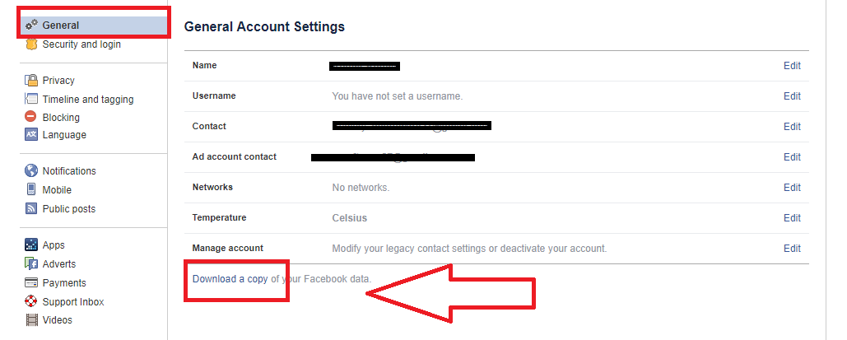Click the General gears icon in sidebar
847x340 pixels.
(31, 26)
